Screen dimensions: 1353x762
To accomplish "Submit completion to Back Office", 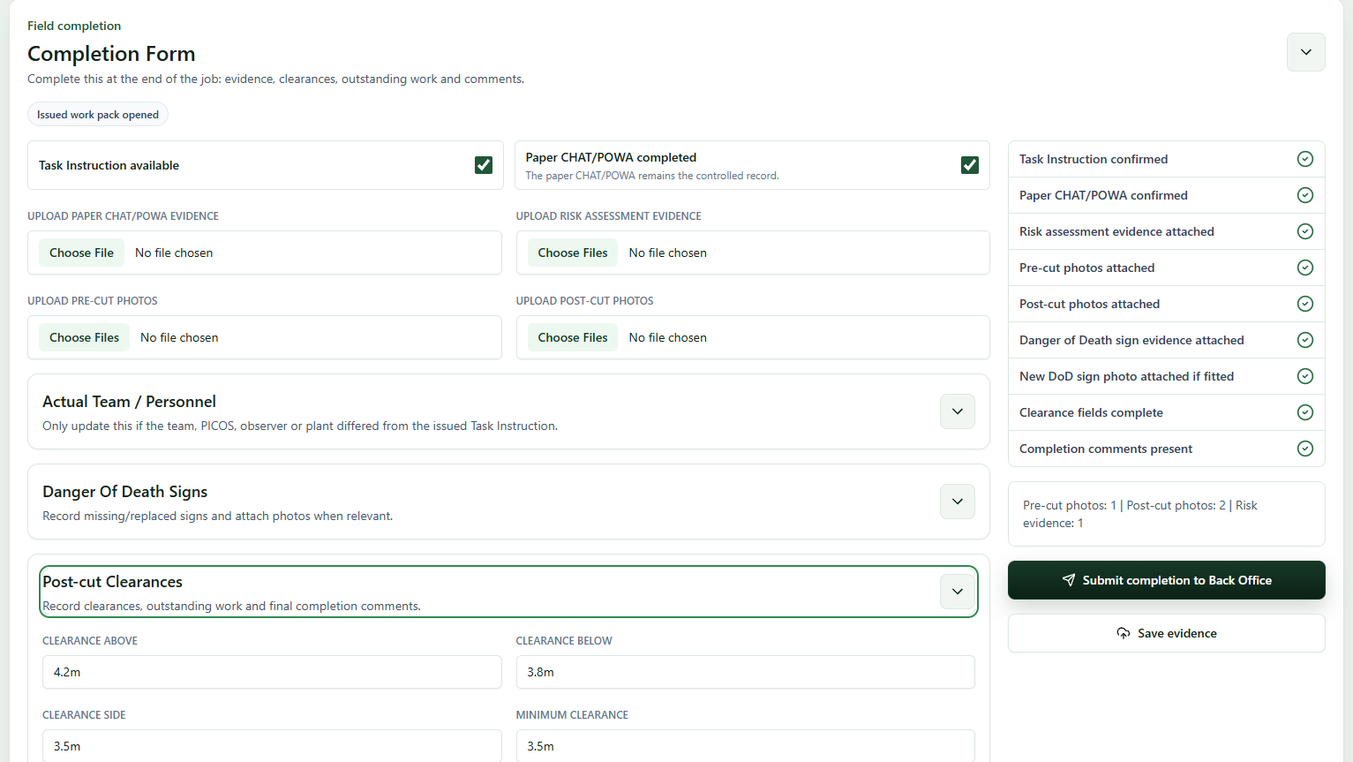I will [x=1167, y=580].
